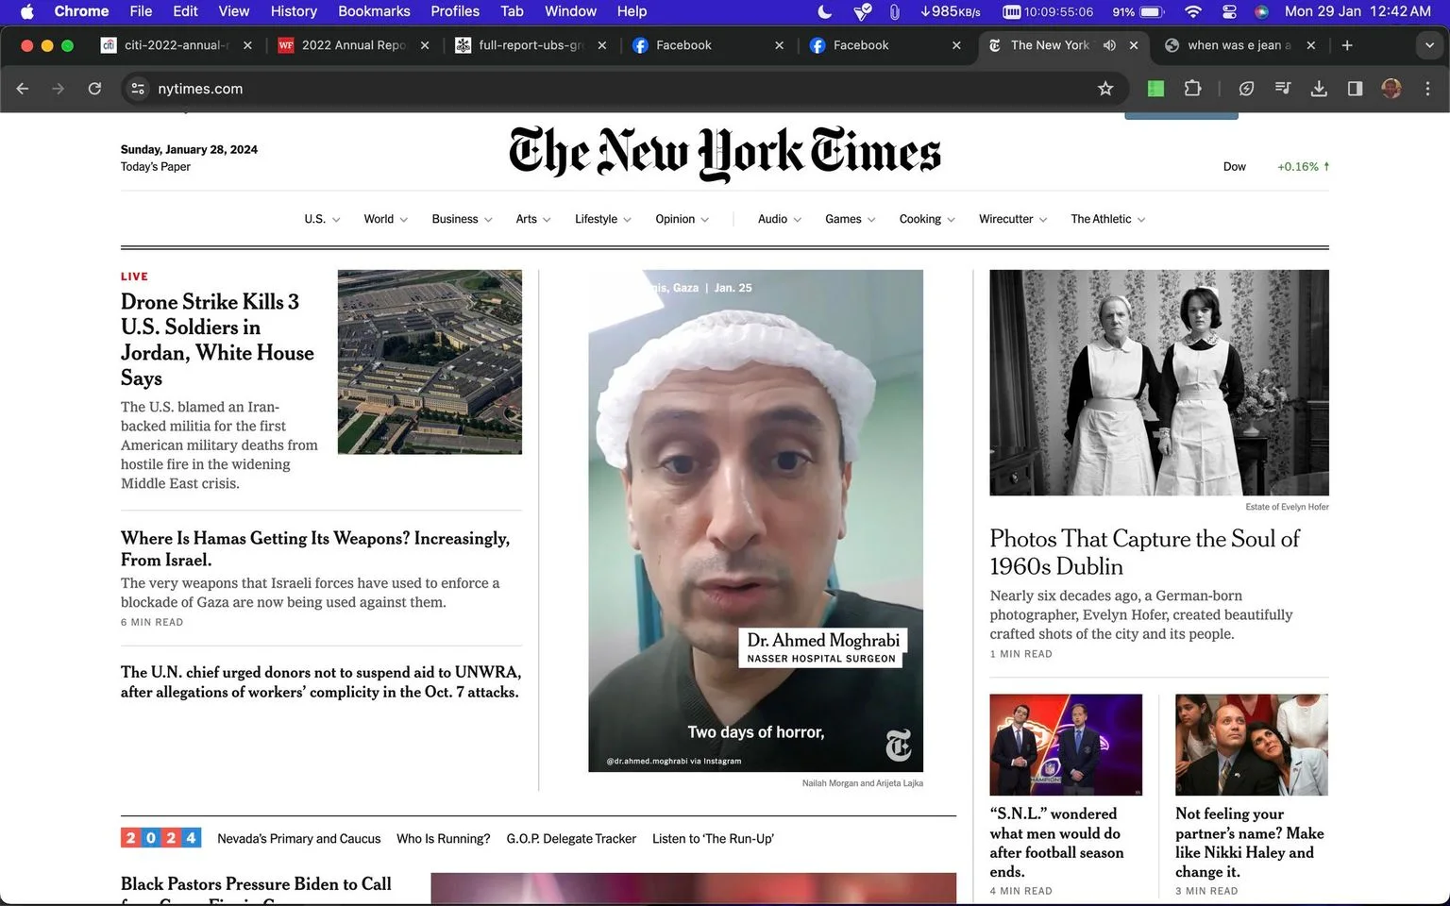
Task: Bookmark this page with the star icon
Action: [1105, 89]
